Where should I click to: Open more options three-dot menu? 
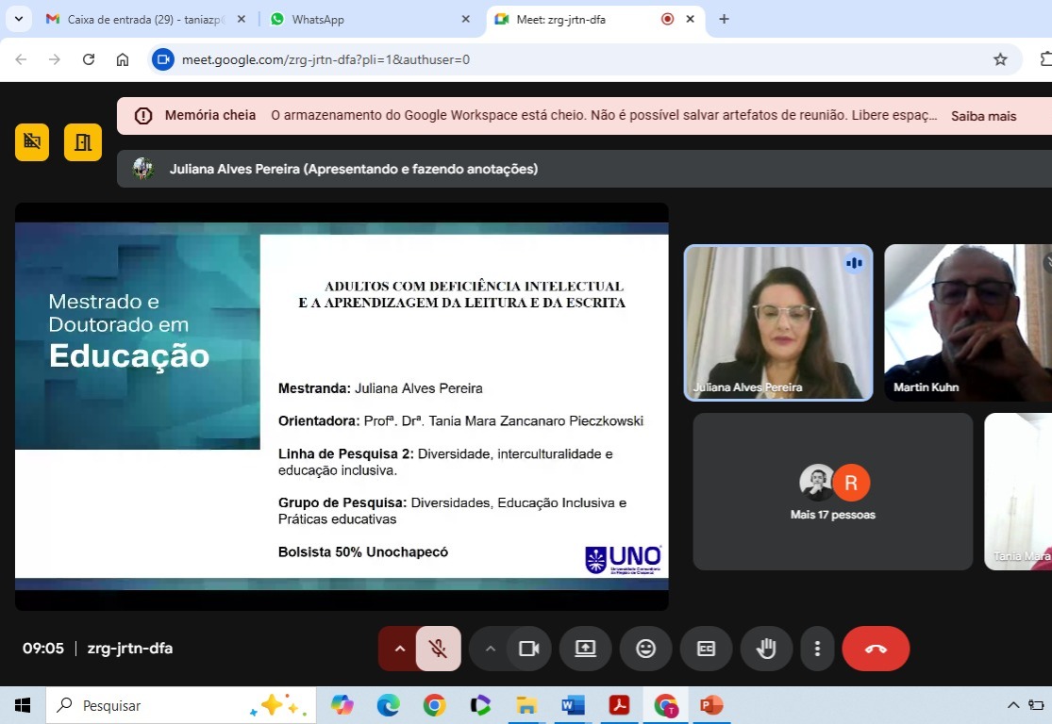(x=817, y=649)
